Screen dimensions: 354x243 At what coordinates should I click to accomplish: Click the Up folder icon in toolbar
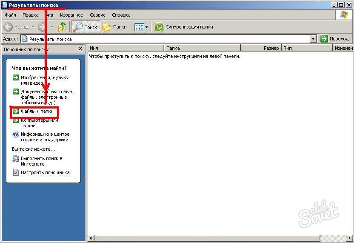(x=62, y=27)
